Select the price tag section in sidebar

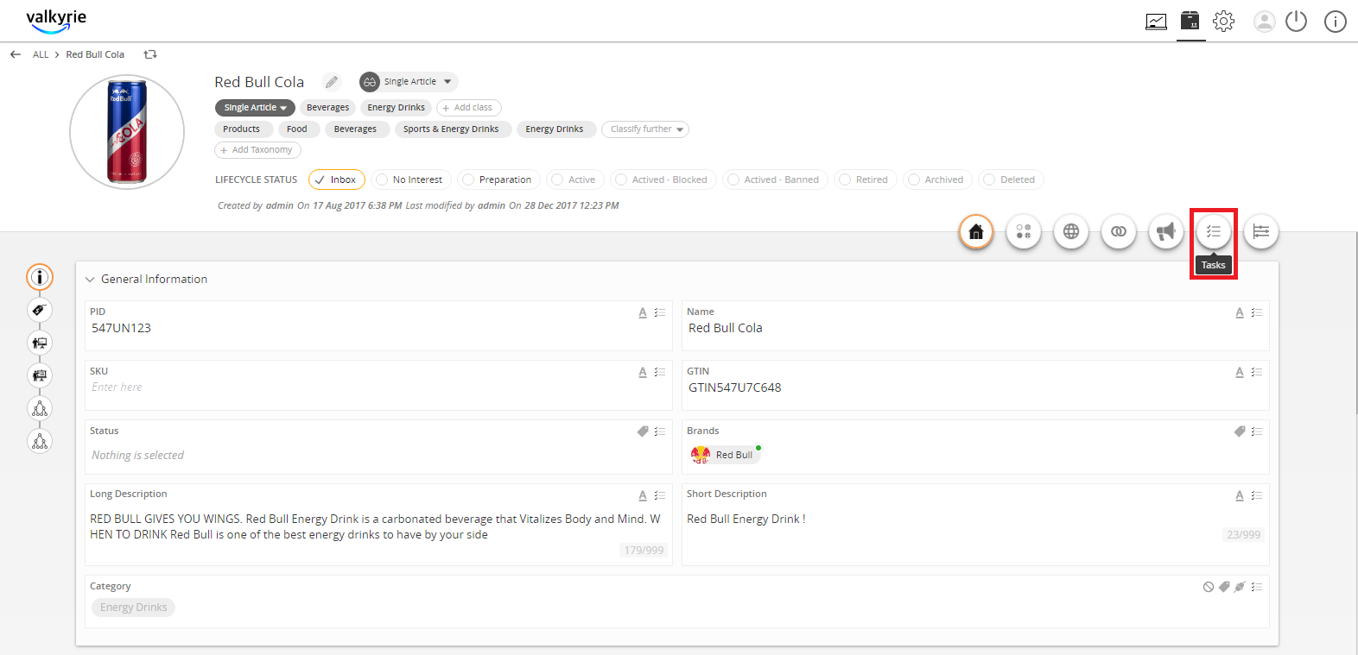coord(40,310)
